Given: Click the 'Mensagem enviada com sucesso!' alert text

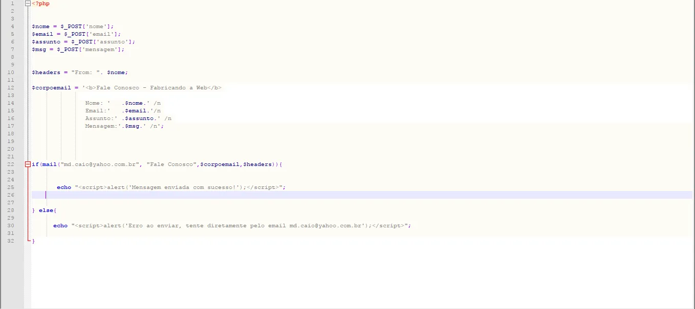Looking at the screenshot, I should 184,187.
